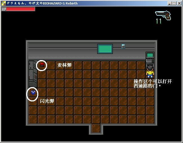
Task: Click the 操作这个可以打开 hint text
Action: pyautogui.click(x=153, y=81)
